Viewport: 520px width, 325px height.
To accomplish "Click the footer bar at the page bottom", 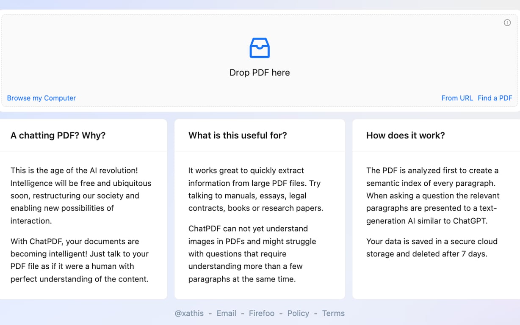I will pyautogui.click(x=260, y=313).
